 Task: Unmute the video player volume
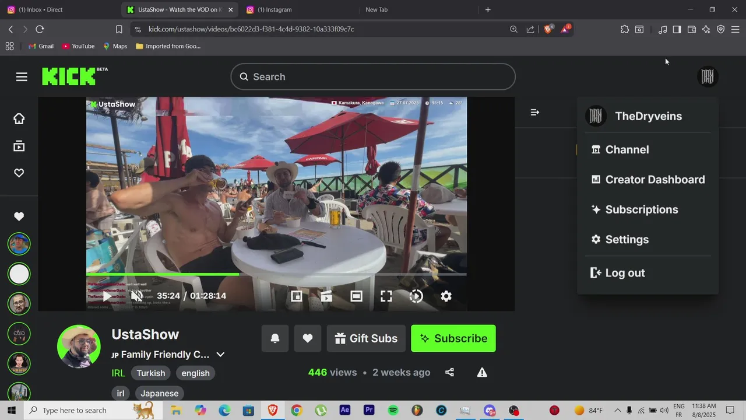click(x=137, y=296)
